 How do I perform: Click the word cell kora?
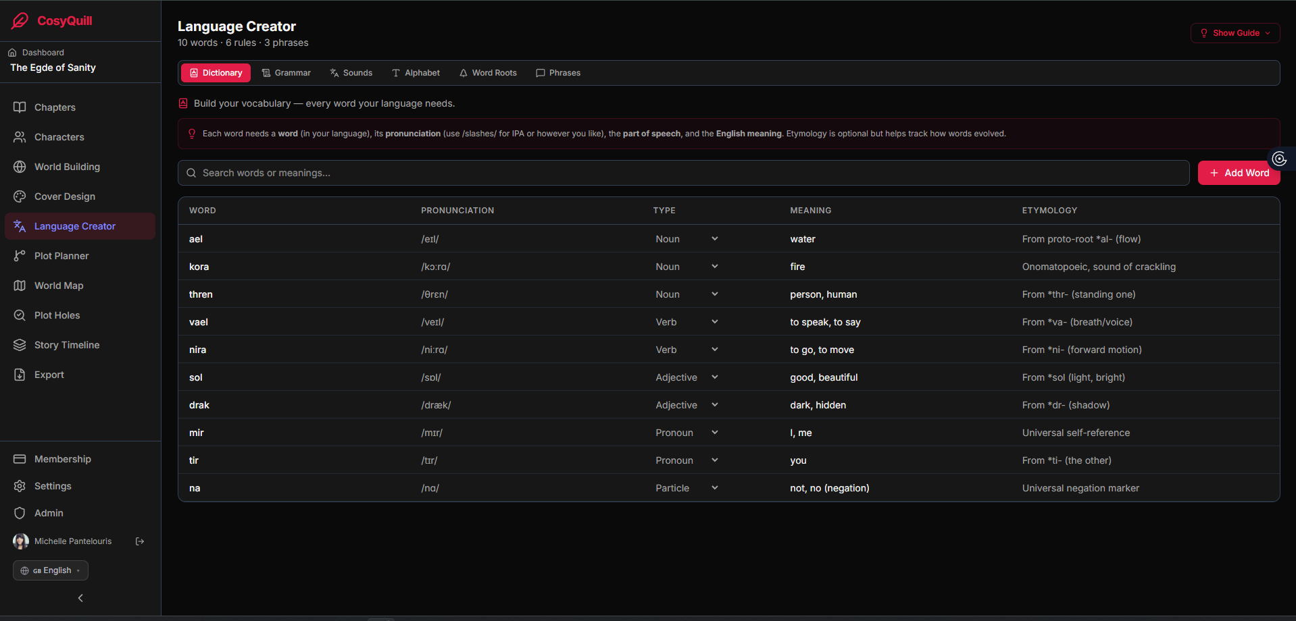[x=199, y=267]
